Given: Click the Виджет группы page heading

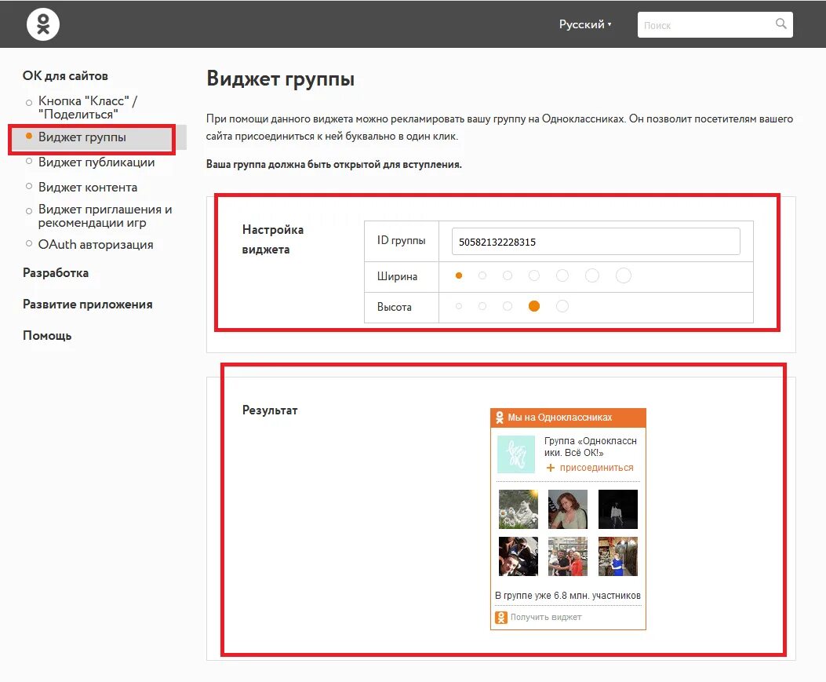Looking at the screenshot, I should [x=280, y=79].
